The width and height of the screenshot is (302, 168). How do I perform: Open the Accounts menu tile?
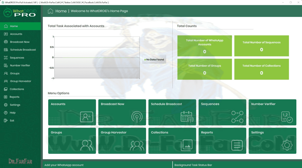coord(72,112)
